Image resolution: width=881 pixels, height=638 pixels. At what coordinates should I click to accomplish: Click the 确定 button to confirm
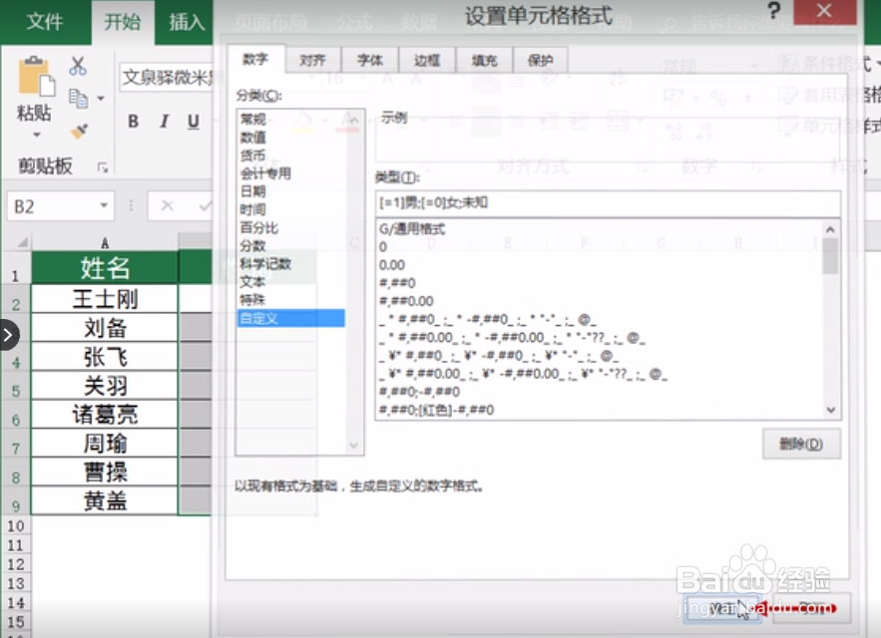coord(723,606)
